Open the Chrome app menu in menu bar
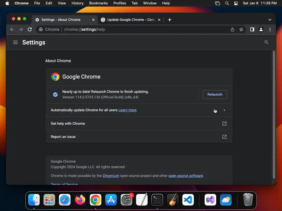The height and width of the screenshot is (211, 282). (21, 3)
